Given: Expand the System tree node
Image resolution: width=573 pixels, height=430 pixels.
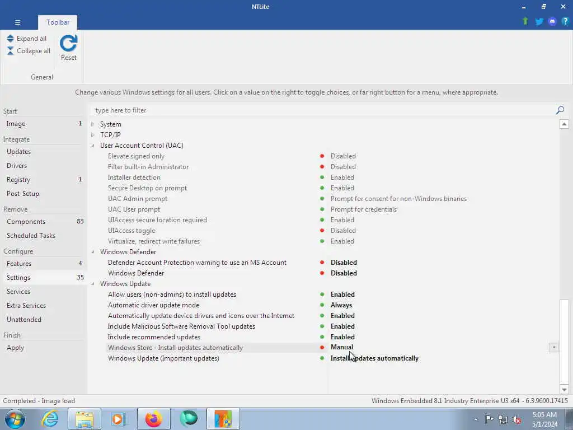Looking at the screenshot, I should 92,124.
